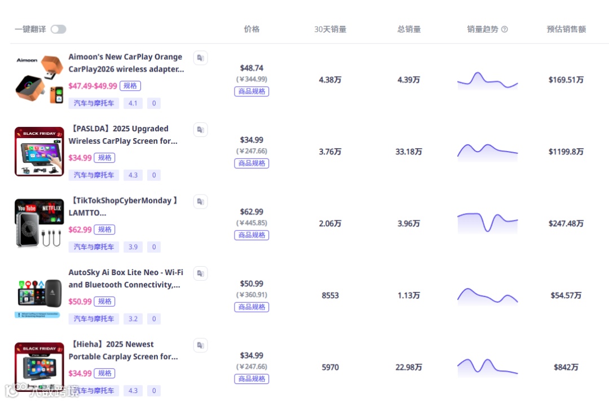This screenshot has height=402, width=609.
Task: Click translate icon beside Hieha product
Action: tap(200, 345)
